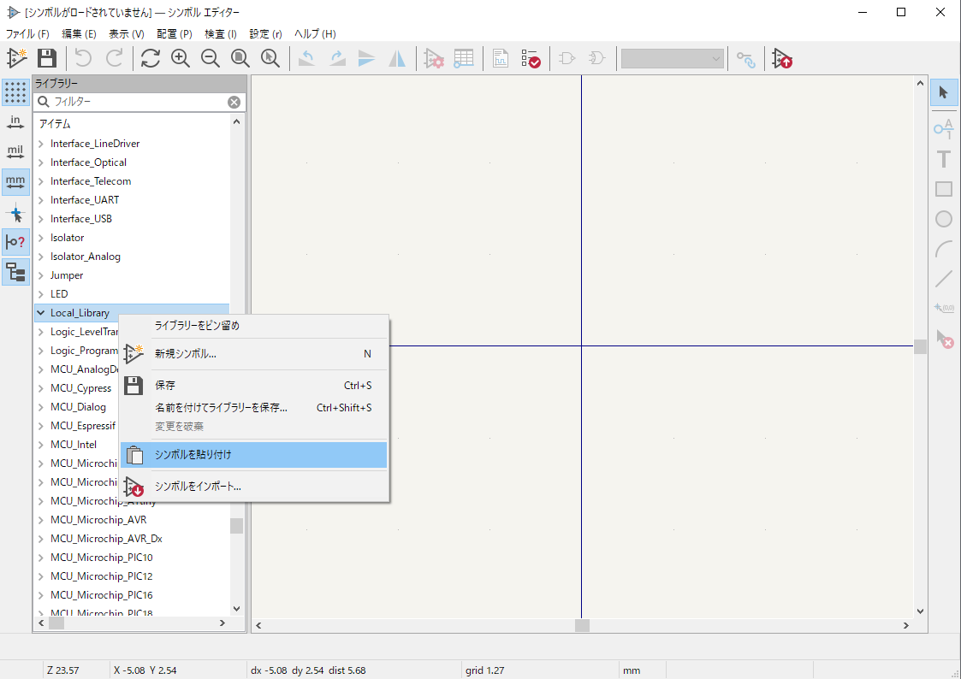Click the Save icon in the toolbar
The height and width of the screenshot is (679, 961).
[47, 58]
